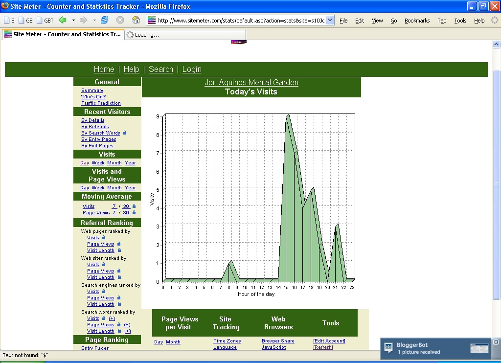Open Day link under Page Views per Visit

click(159, 342)
